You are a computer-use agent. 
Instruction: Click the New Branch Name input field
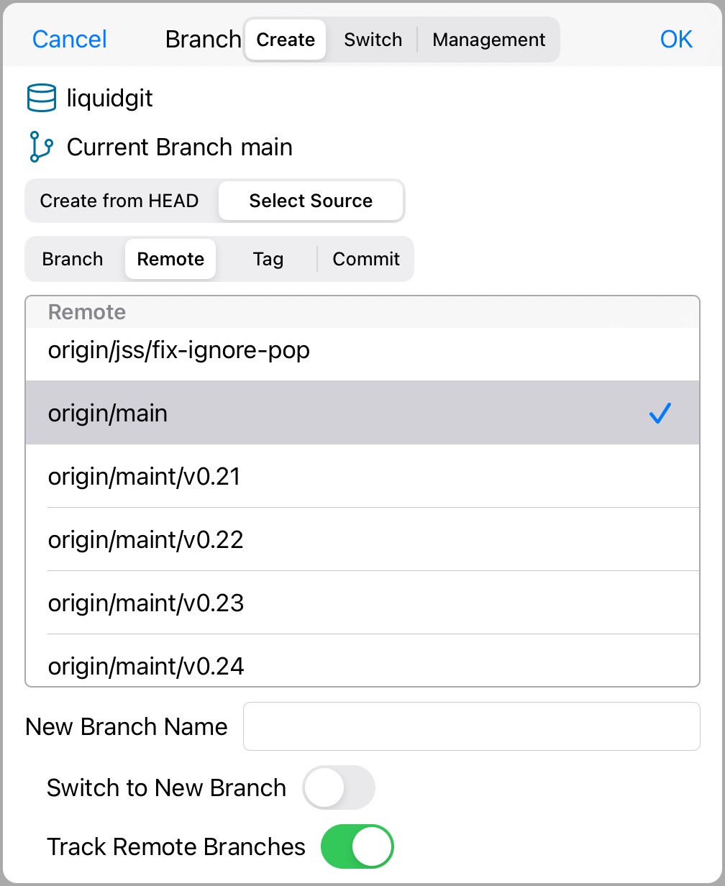pyautogui.click(x=471, y=726)
